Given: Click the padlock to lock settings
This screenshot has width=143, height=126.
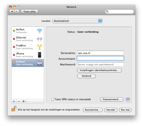Looking at the screenshot, I should 14,109.
